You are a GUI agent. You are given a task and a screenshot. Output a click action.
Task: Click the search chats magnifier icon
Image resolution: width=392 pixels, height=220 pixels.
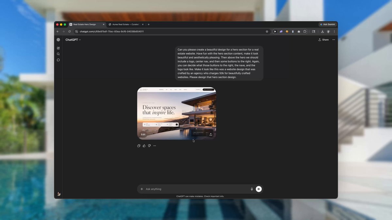pyautogui.click(x=58, y=54)
